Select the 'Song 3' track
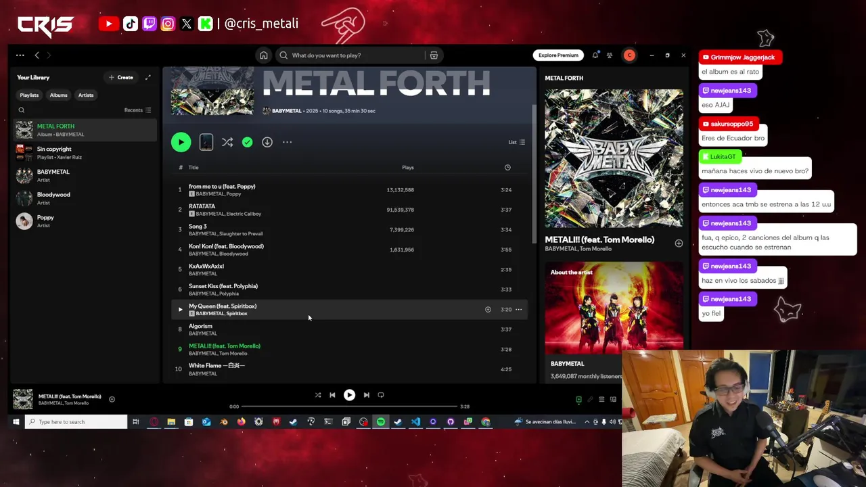Viewport: 866px width, 487px height. (349, 230)
